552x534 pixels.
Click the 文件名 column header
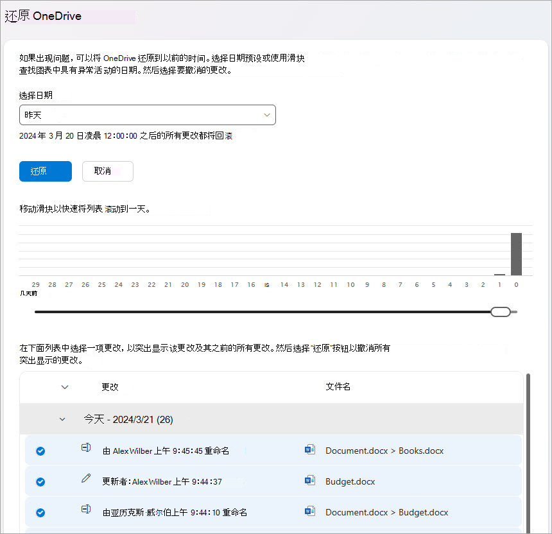click(x=338, y=386)
